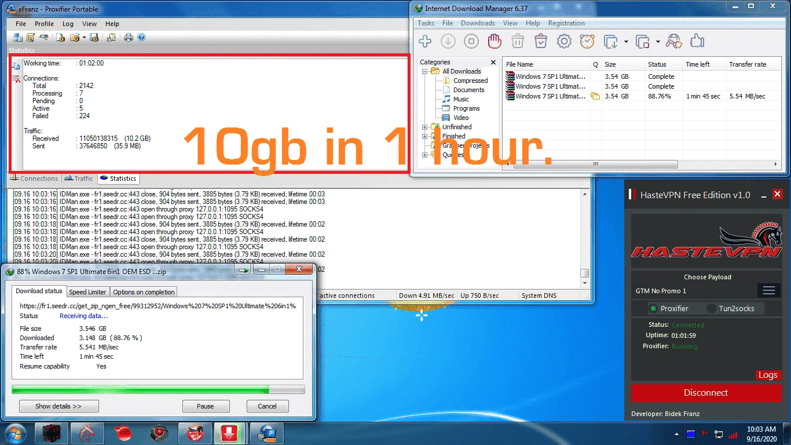The image size is (791, 445).
Task: Click the Resume download arrow icon in IDM
Action: 448,41
